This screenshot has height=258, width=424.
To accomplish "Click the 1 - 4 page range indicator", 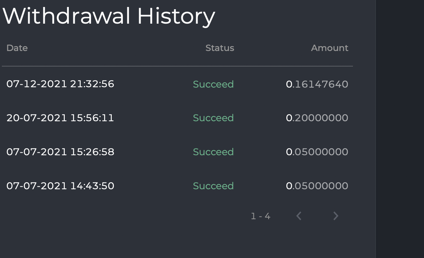I will pos(260,216).
